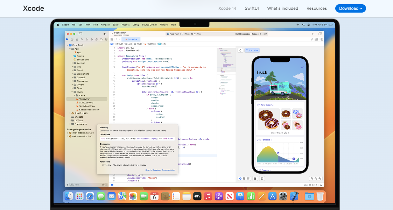Click the related items grid icon by the tab bar
Viewport: 393px width, 210px height.
pyautogui.click(x=112, y=39)
